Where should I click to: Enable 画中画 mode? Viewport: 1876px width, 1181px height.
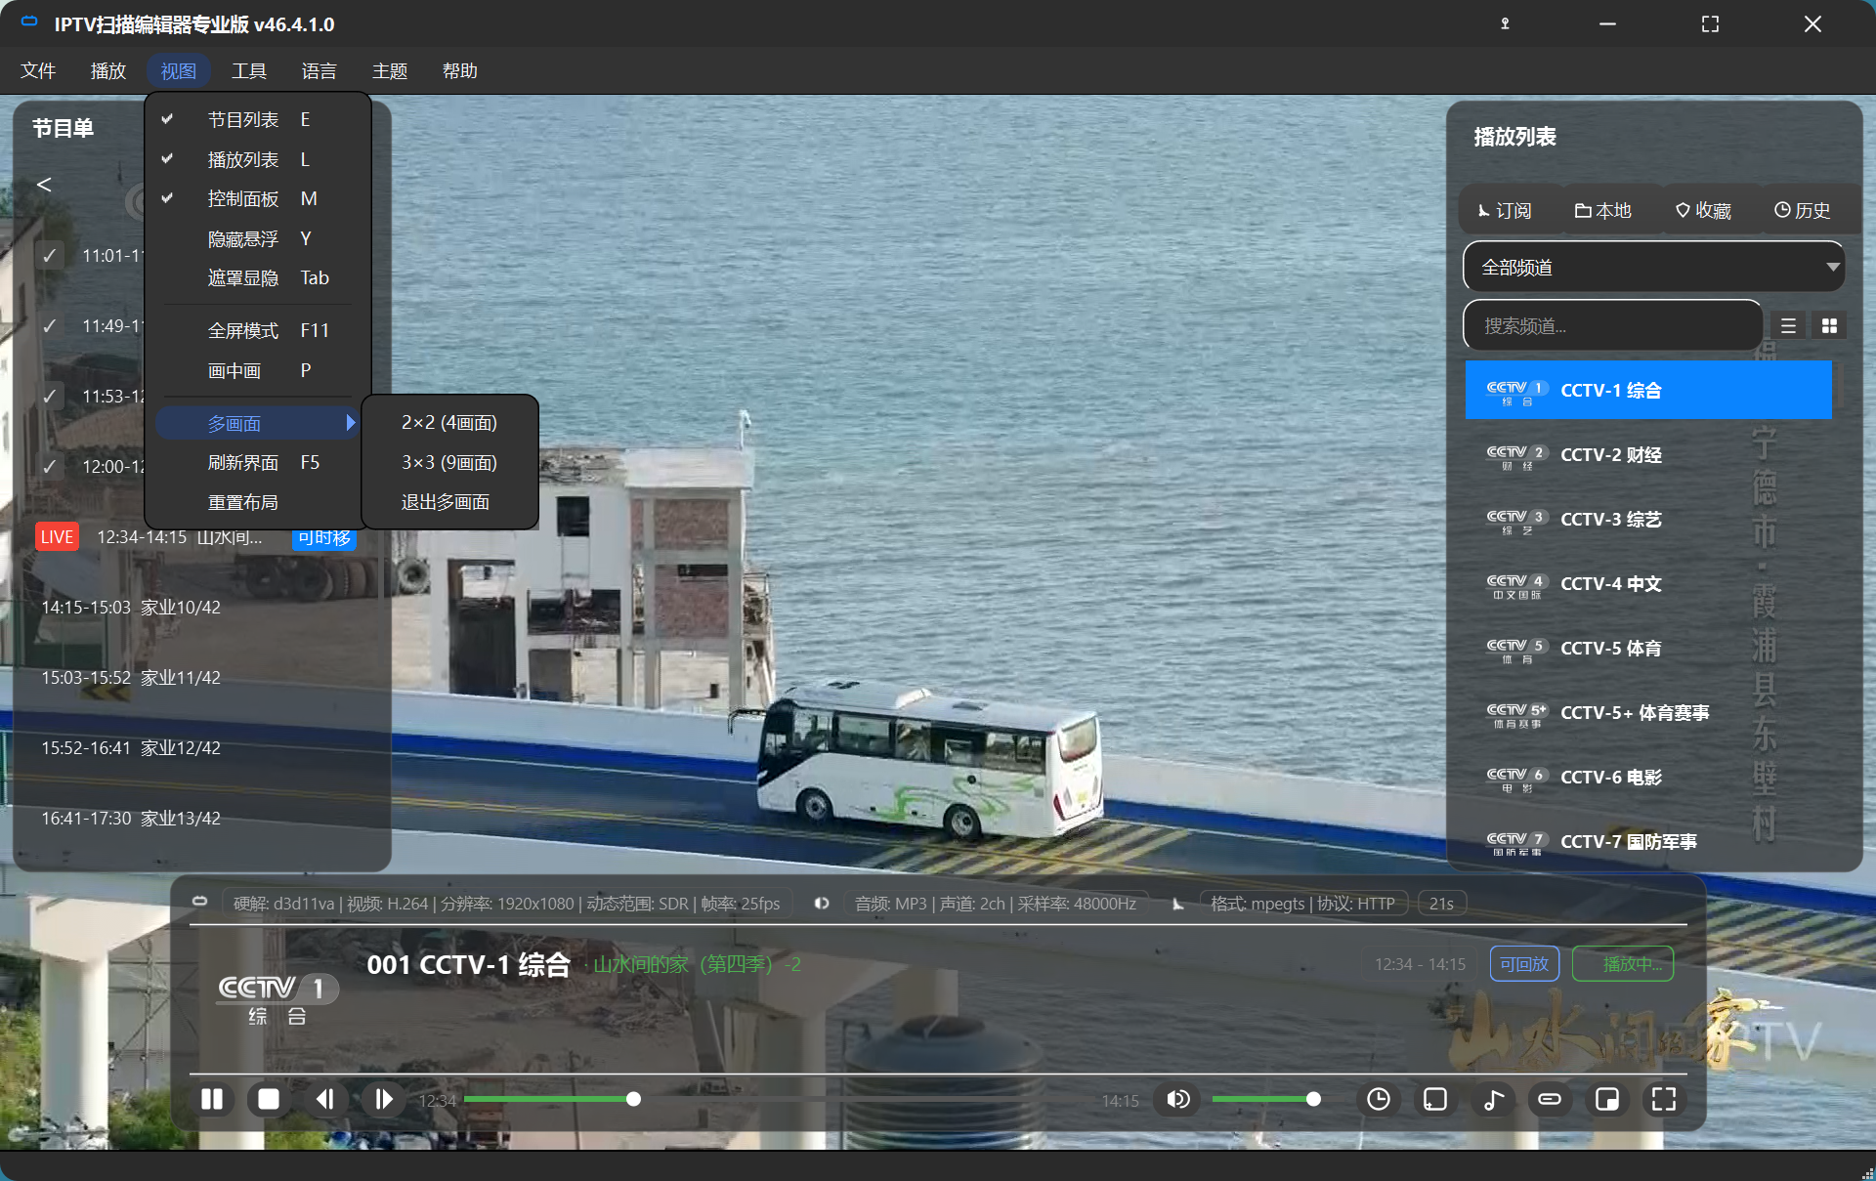click(x=259, y=370)
